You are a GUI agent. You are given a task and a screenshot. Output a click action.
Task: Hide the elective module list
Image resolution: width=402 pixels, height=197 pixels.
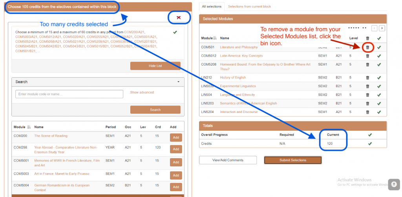[155, 66]
